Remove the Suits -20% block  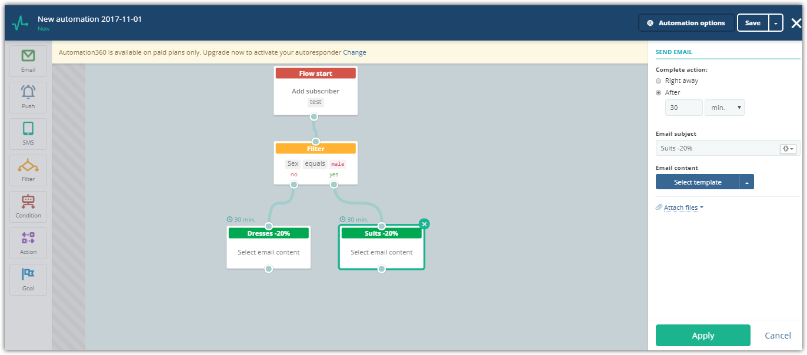425,224
